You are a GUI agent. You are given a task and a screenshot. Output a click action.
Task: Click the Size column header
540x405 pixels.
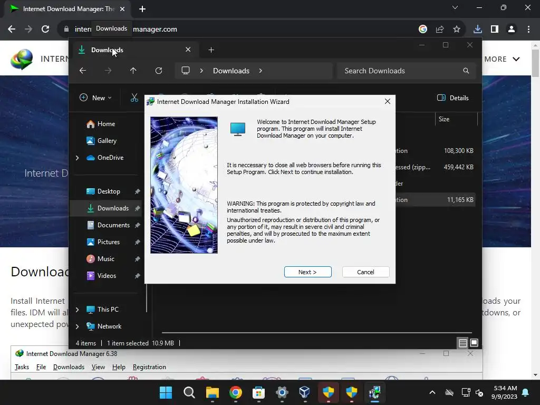[456, 119]
